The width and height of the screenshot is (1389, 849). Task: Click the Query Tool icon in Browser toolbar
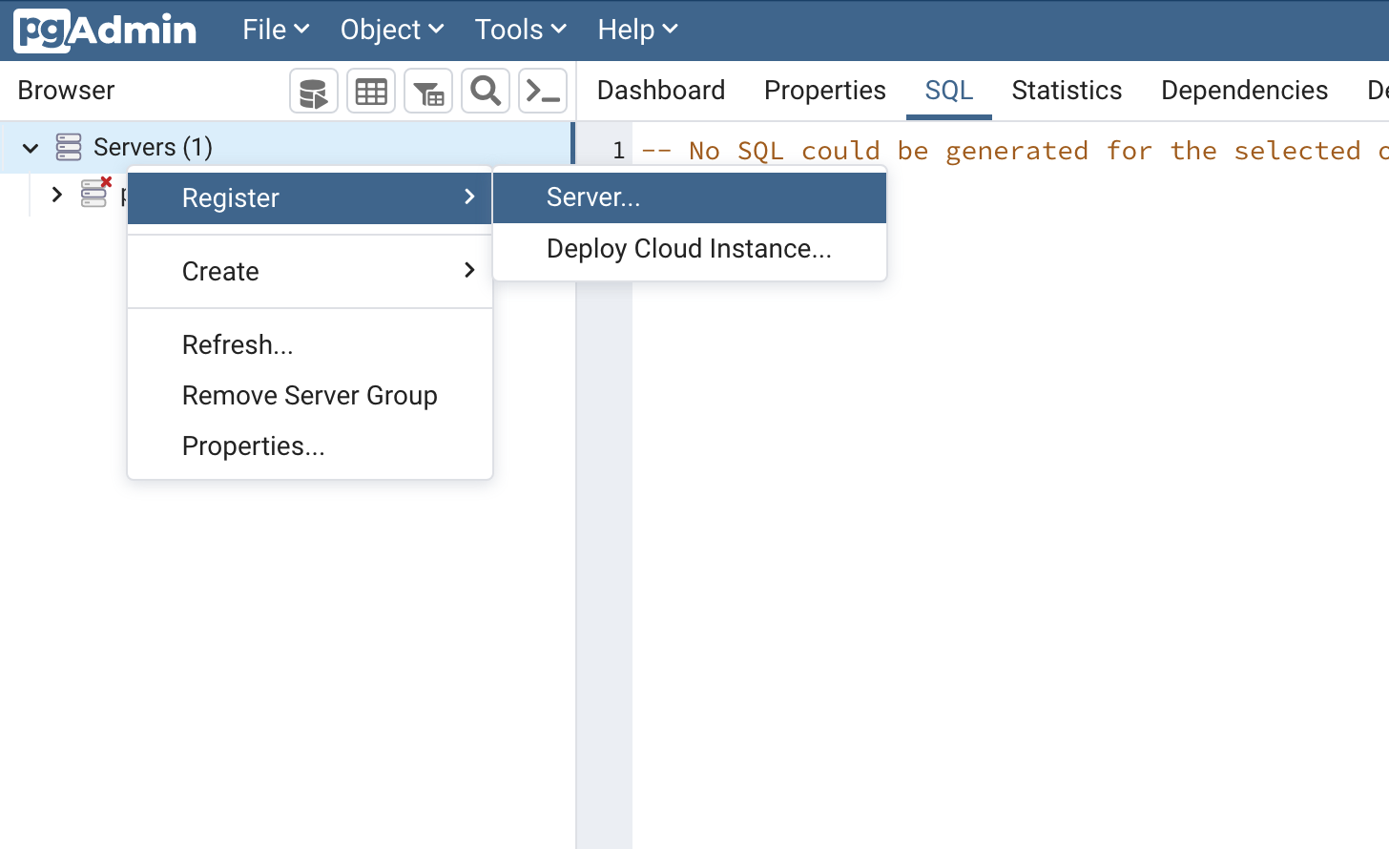click(313, 92)
